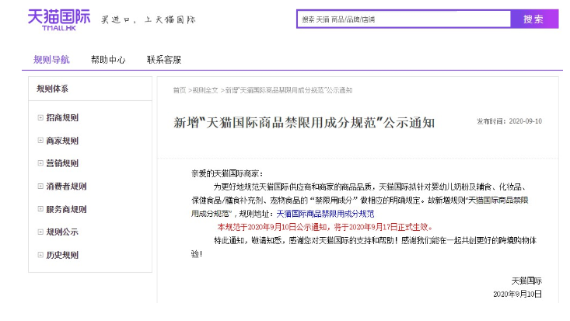Viewport: 570px width, 321px height.
Task: Expand the 营销规则 tree icon
Action: click(40, 163)
